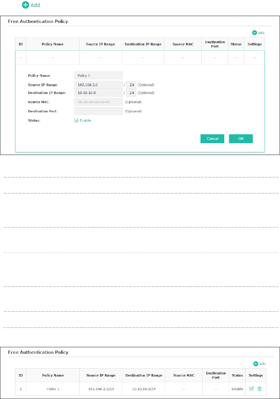
Task: Click the Status header in lower table
Action: click(237, 375)
